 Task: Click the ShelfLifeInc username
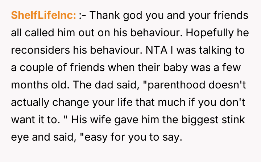pos(43,16)
